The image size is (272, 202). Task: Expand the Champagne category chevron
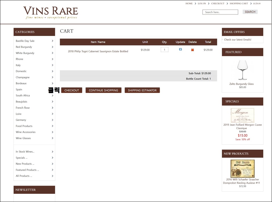tap(52, 77)
